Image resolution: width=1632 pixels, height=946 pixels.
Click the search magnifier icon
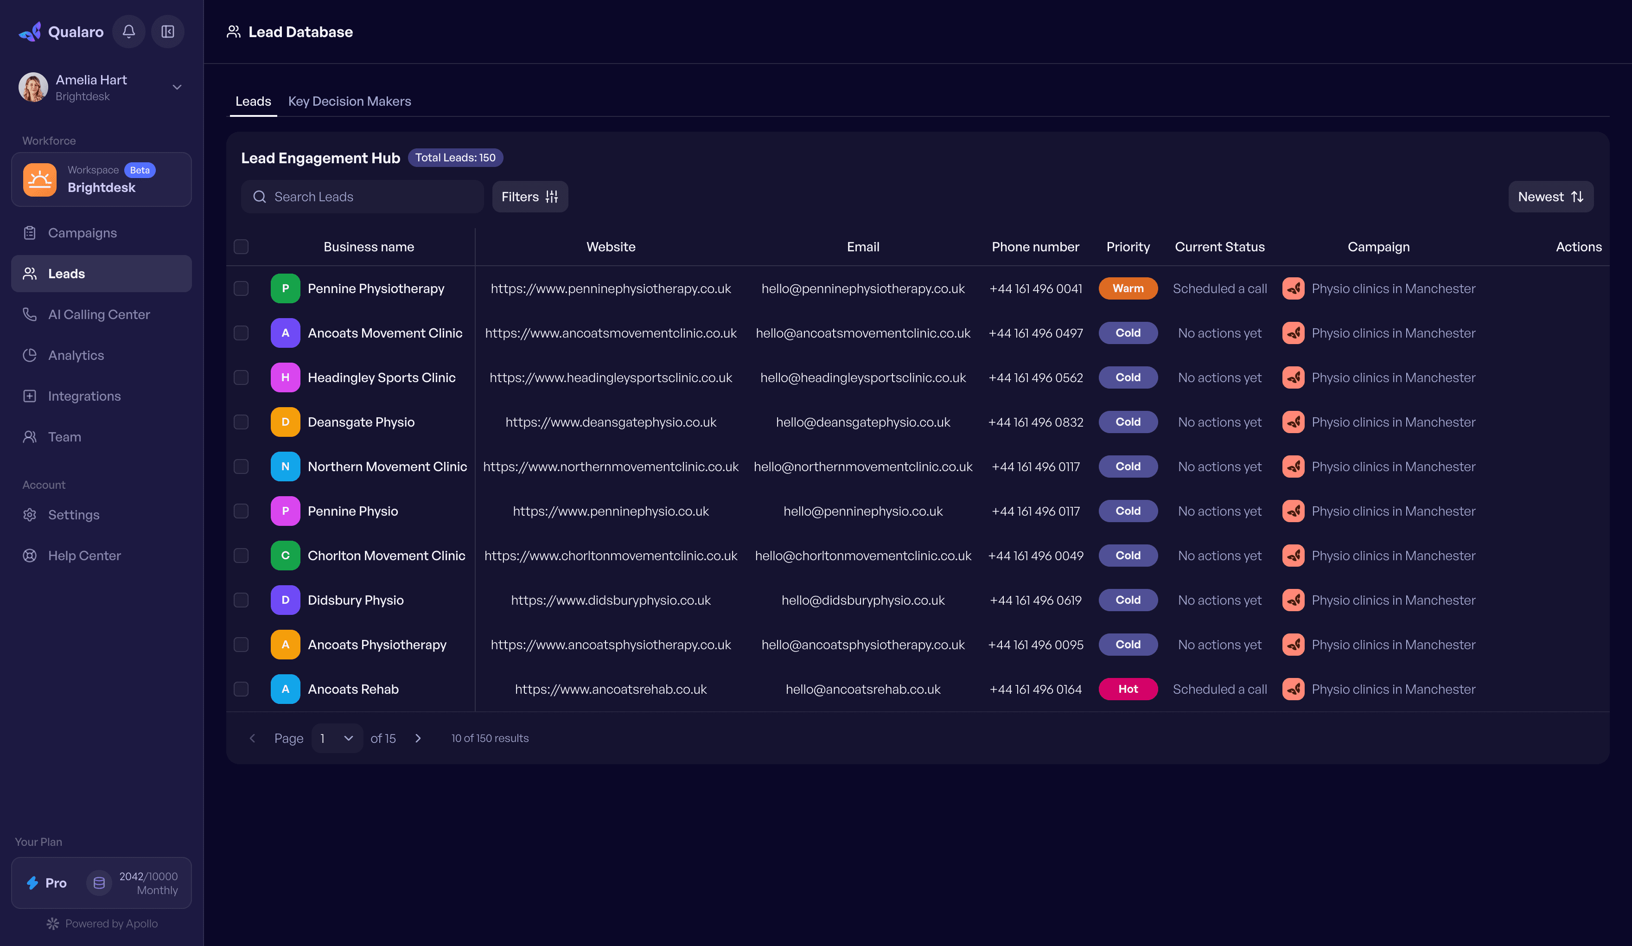pos(260,197)
